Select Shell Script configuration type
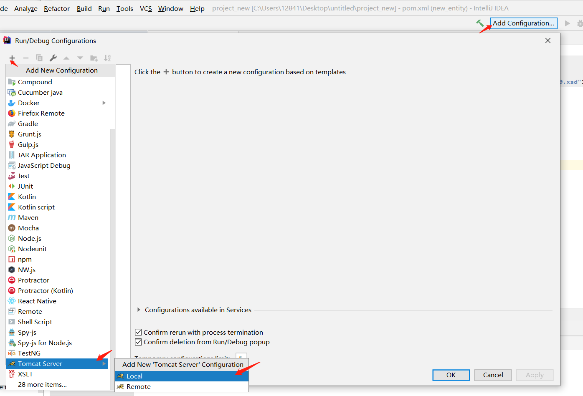This screenshot has width=583, height=396. pos(57,322)
